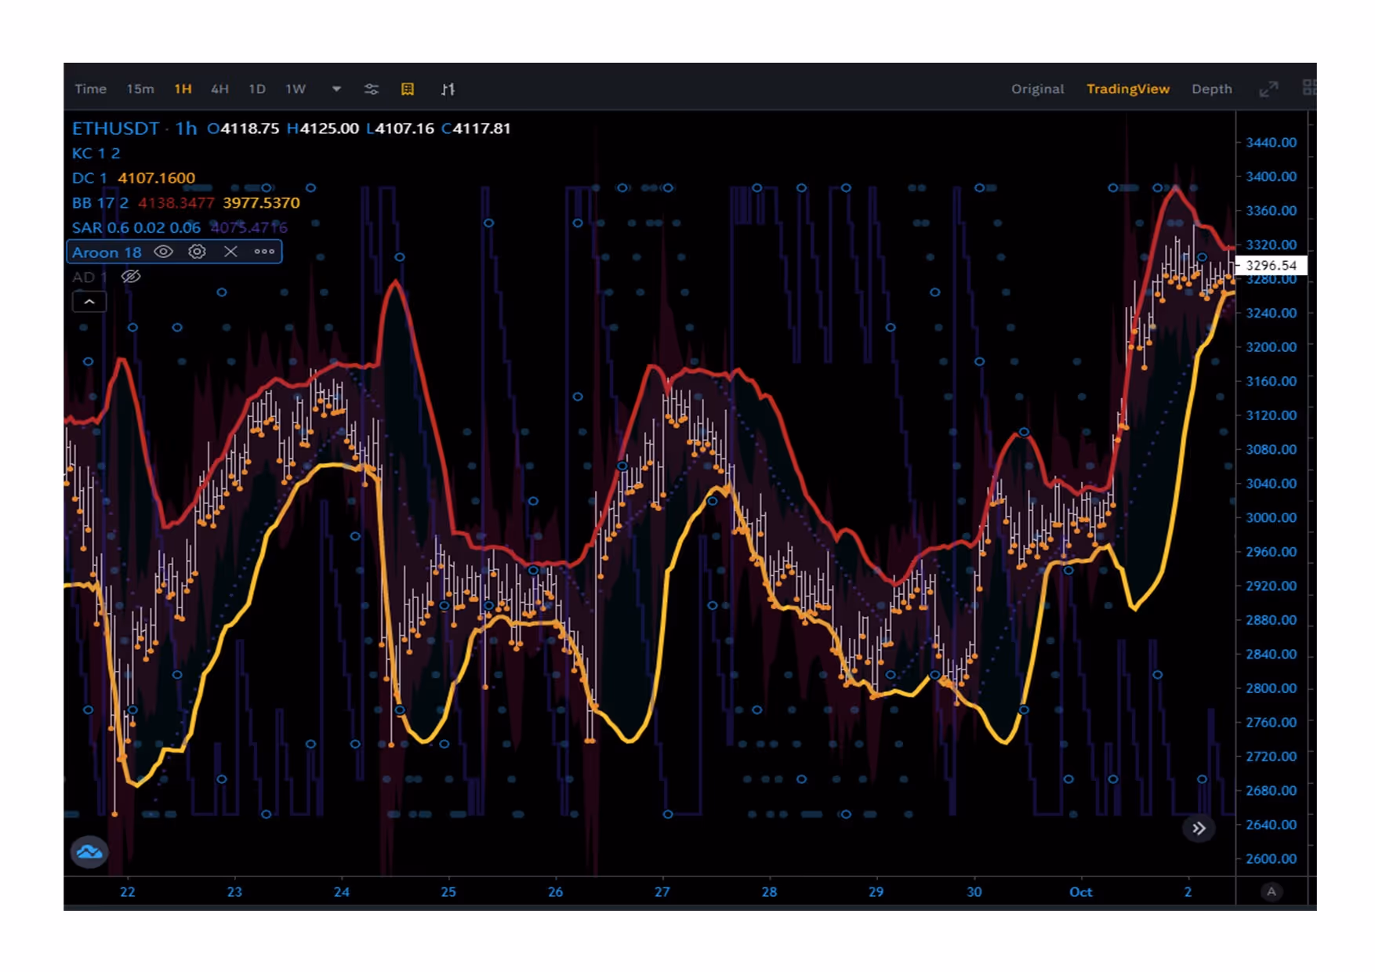Select the 15m time interval
Viewport: 1375px width, 972px height.
pyautogui.click(x=140, y=89)
